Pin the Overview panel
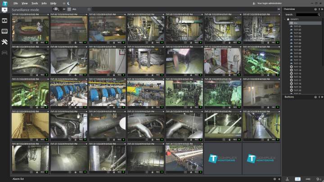The width and height of the screenshot is (324, 182). pyautogui.click(x=319, y=9)
